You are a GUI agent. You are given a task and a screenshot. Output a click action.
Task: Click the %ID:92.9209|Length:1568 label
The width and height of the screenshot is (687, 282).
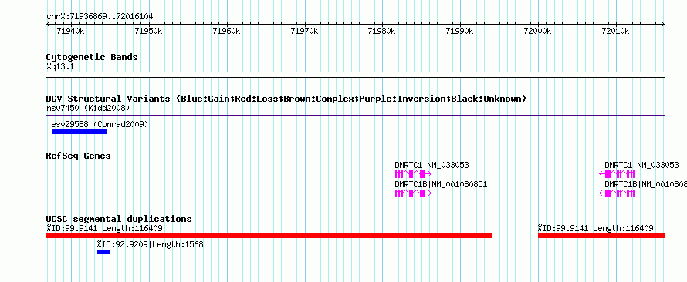click(x=151, y=244)
